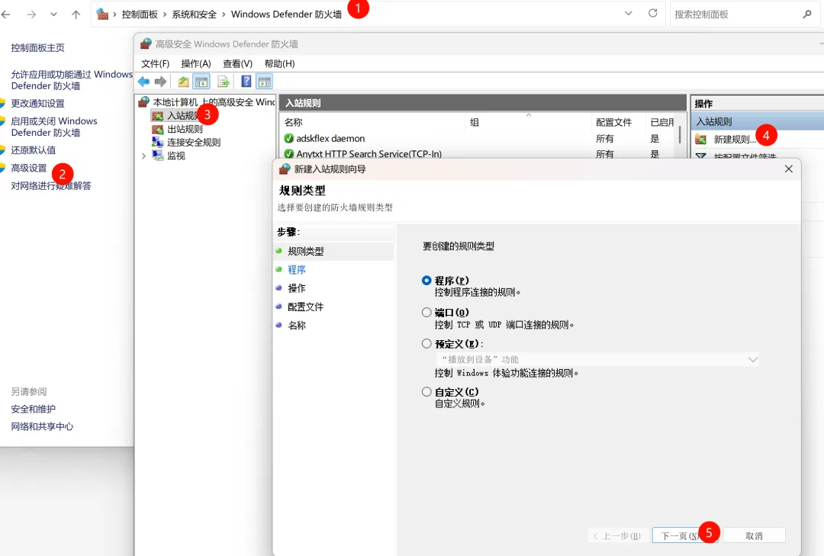Open address bar history dropdown
This screenshot has width=824, height=556.
coord(628,14)
